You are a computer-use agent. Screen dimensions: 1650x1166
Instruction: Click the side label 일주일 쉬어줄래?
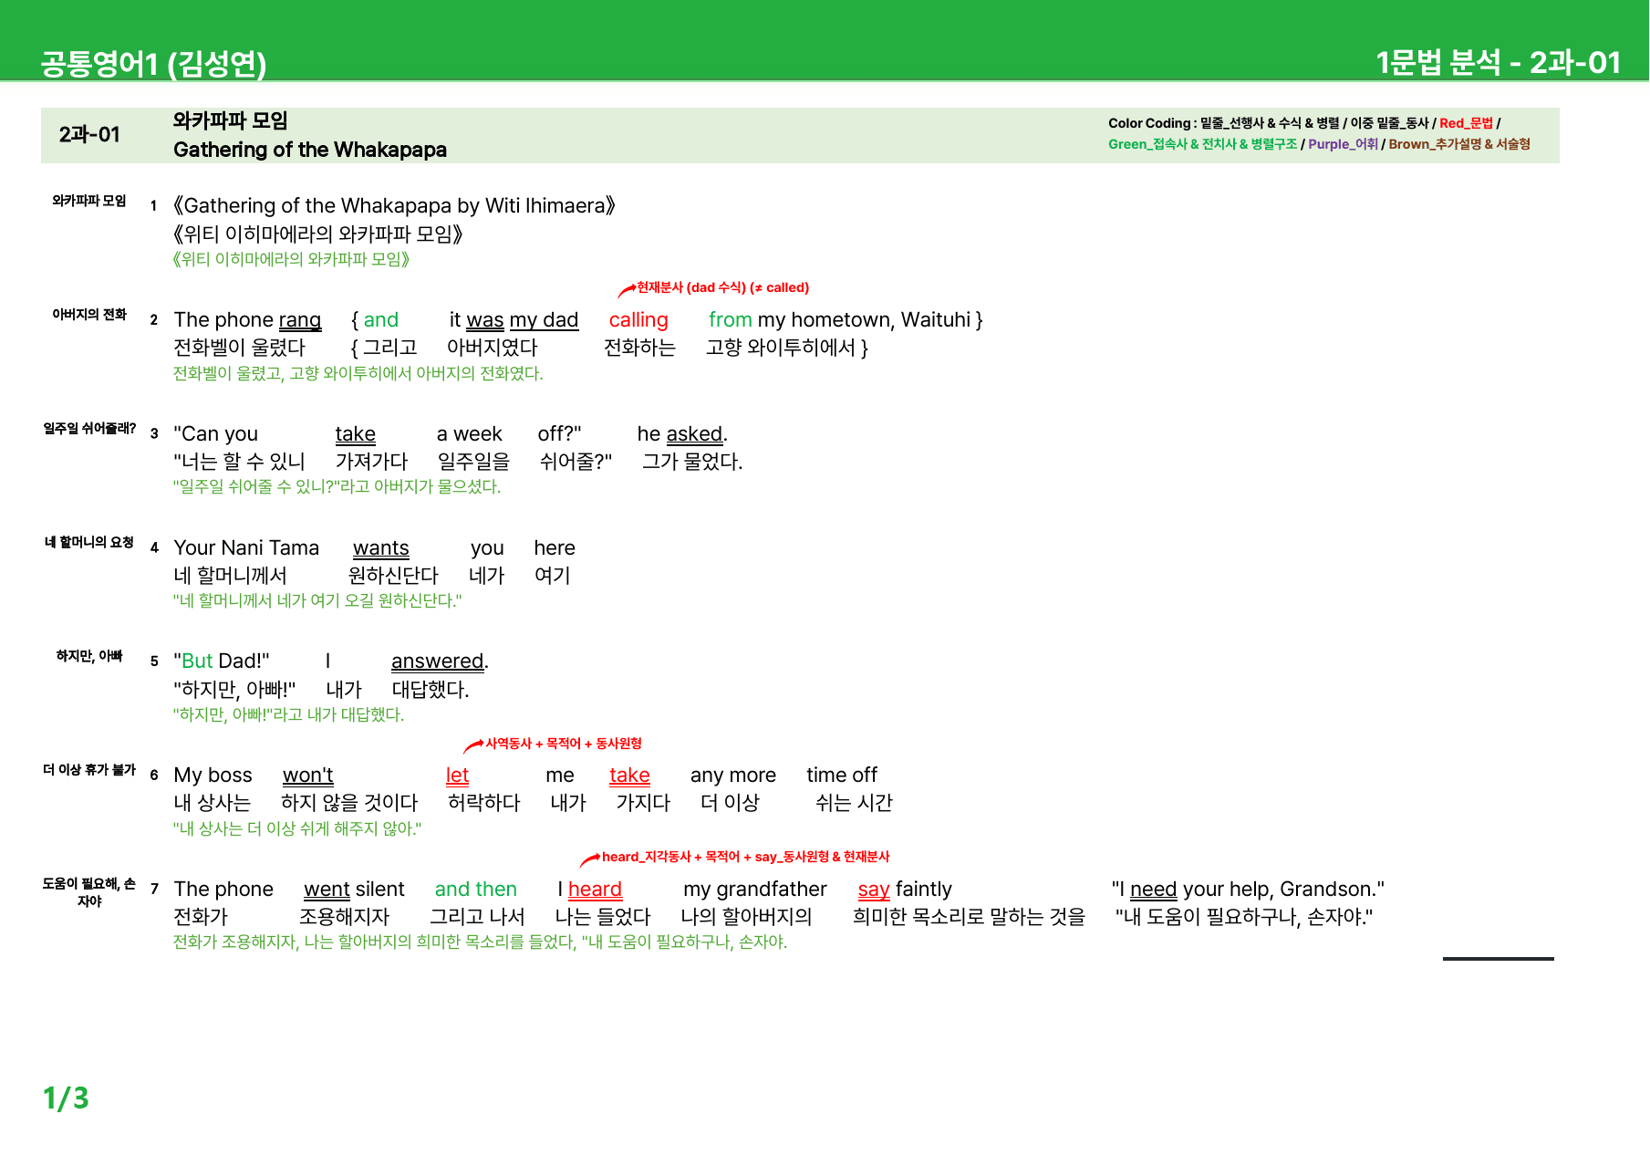tap(89, 429)
